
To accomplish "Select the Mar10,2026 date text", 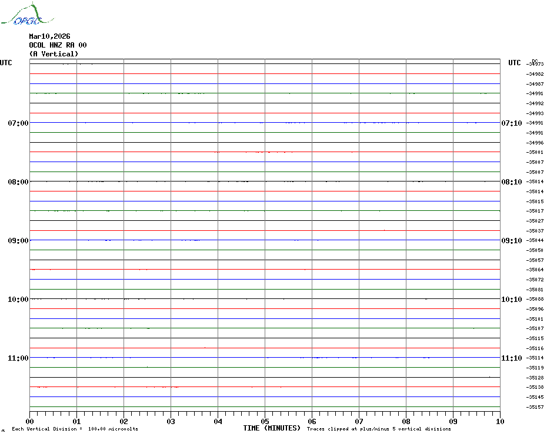I will [x=49, y=36].
